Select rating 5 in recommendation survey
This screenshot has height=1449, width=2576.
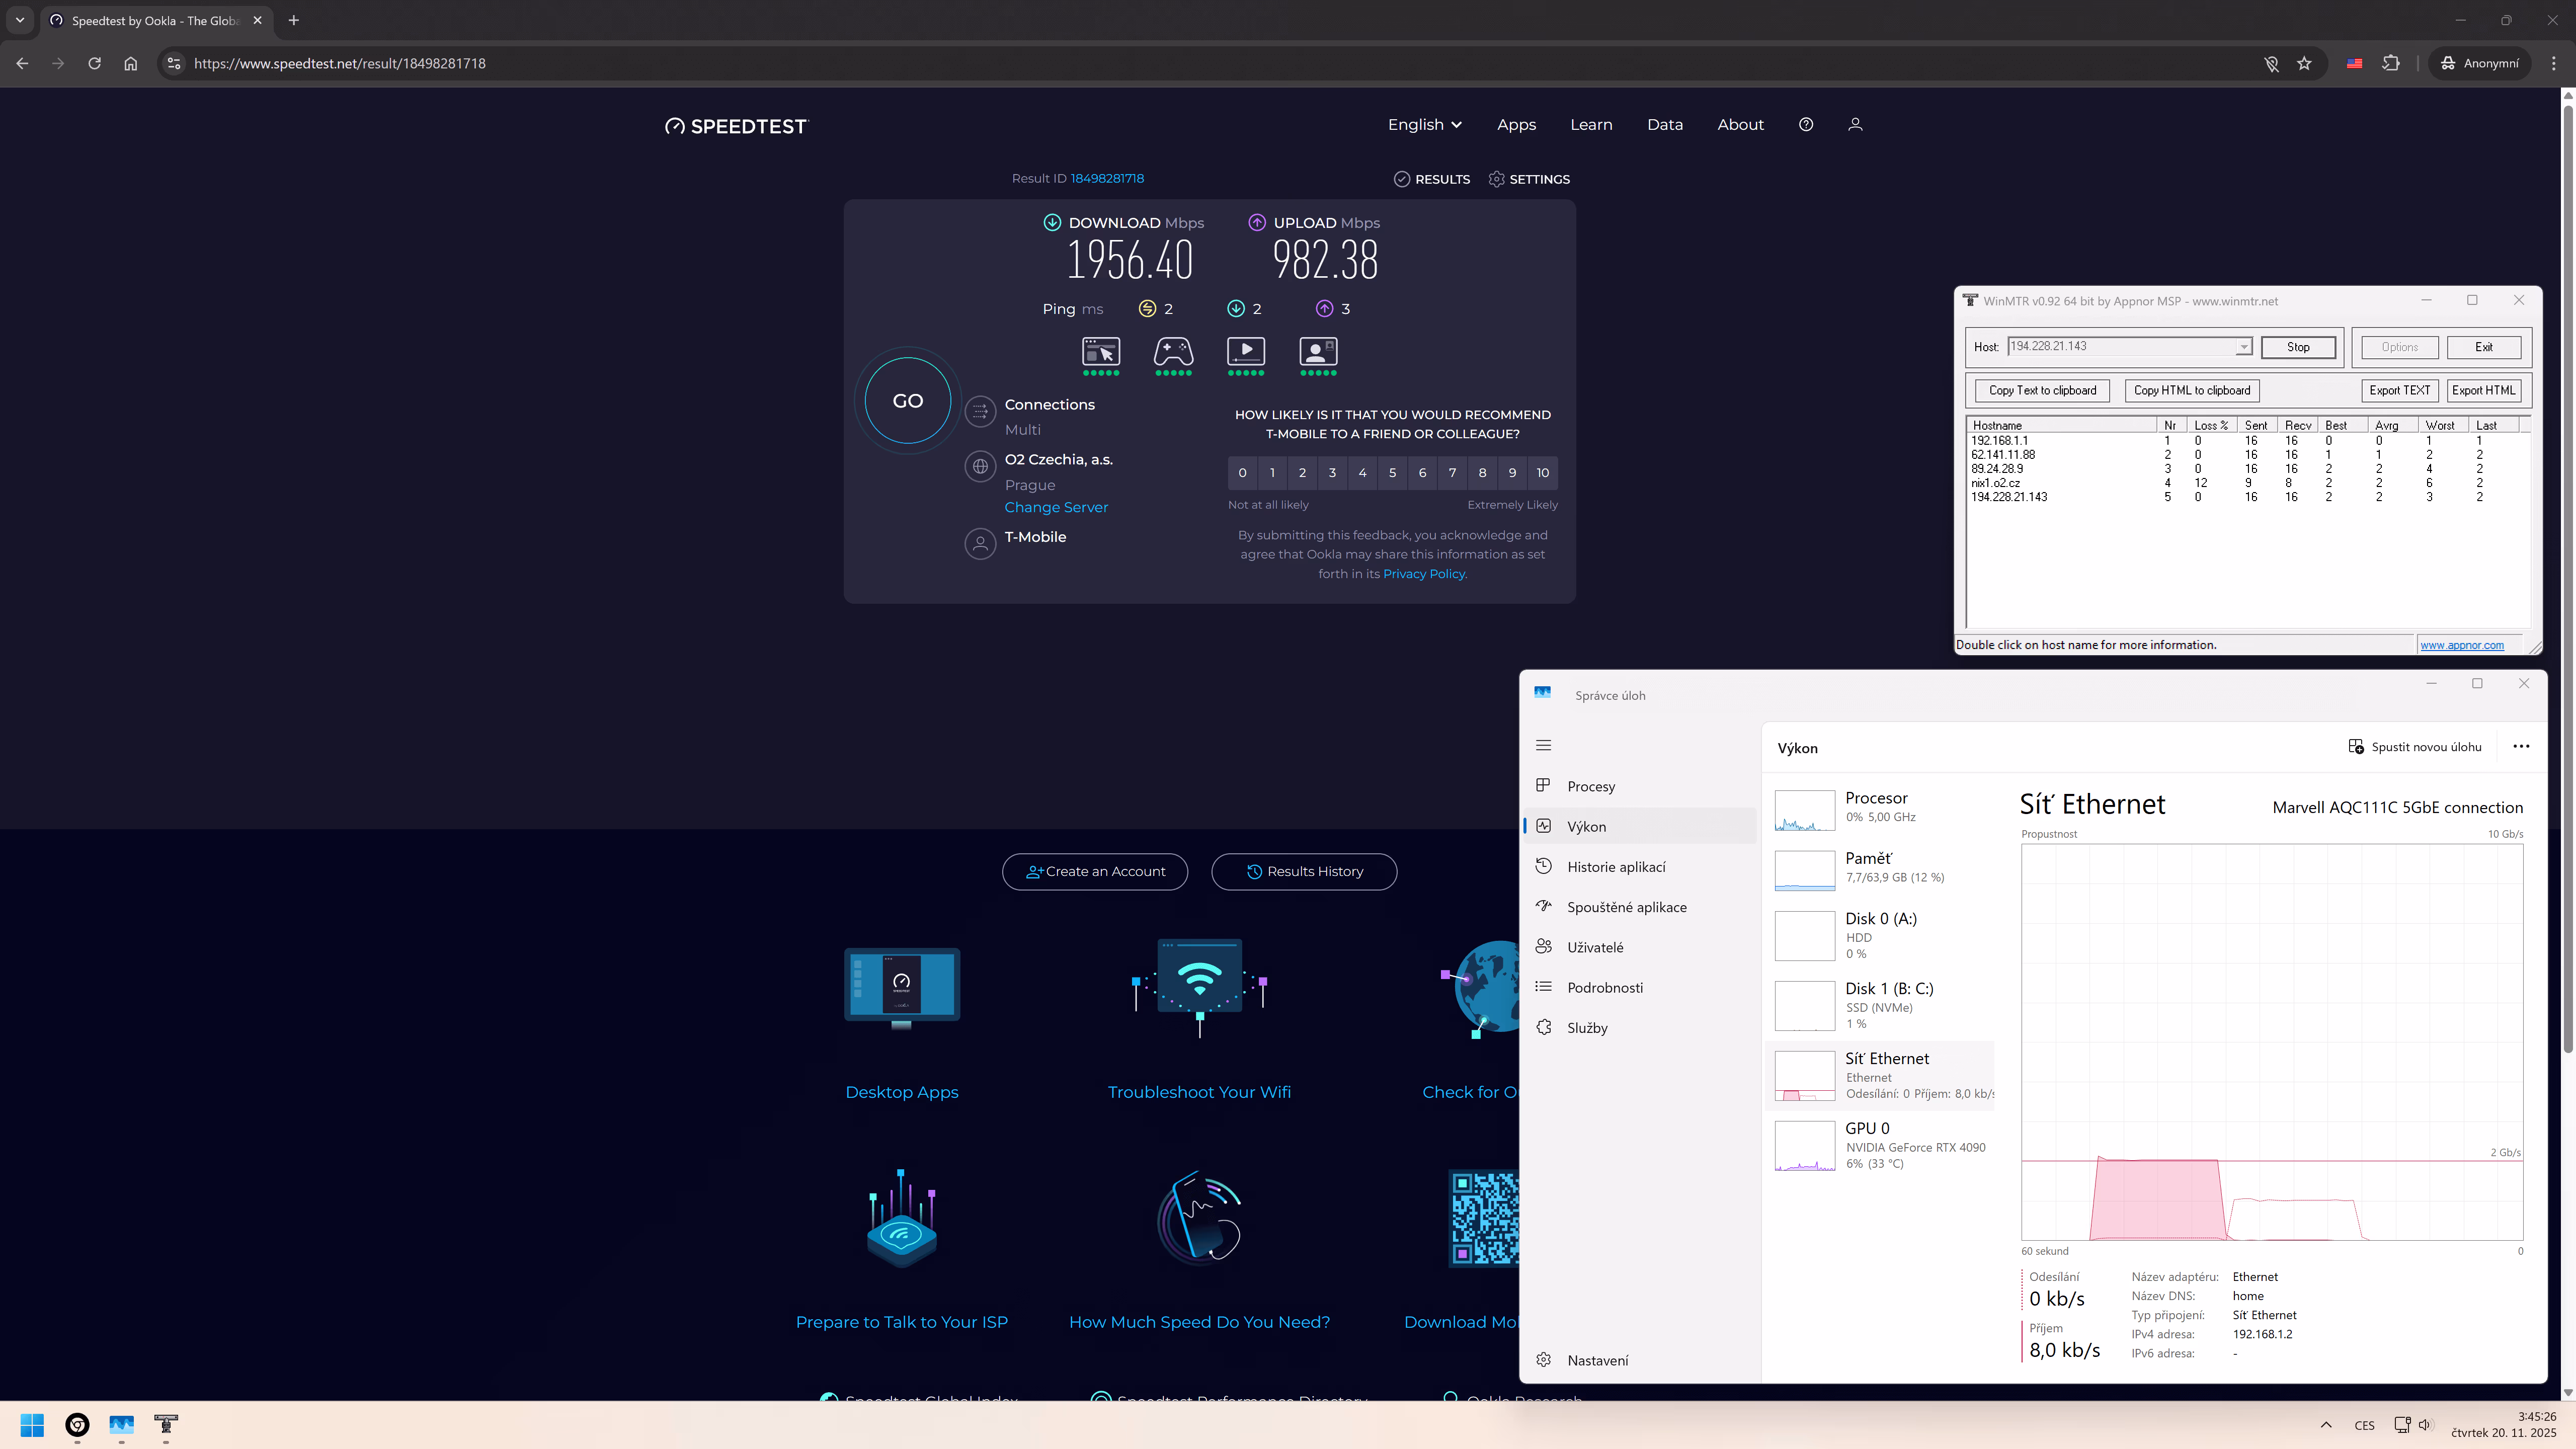[x=1392, y=473]
